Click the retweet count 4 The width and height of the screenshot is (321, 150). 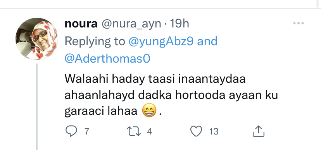tap(150, 131)
